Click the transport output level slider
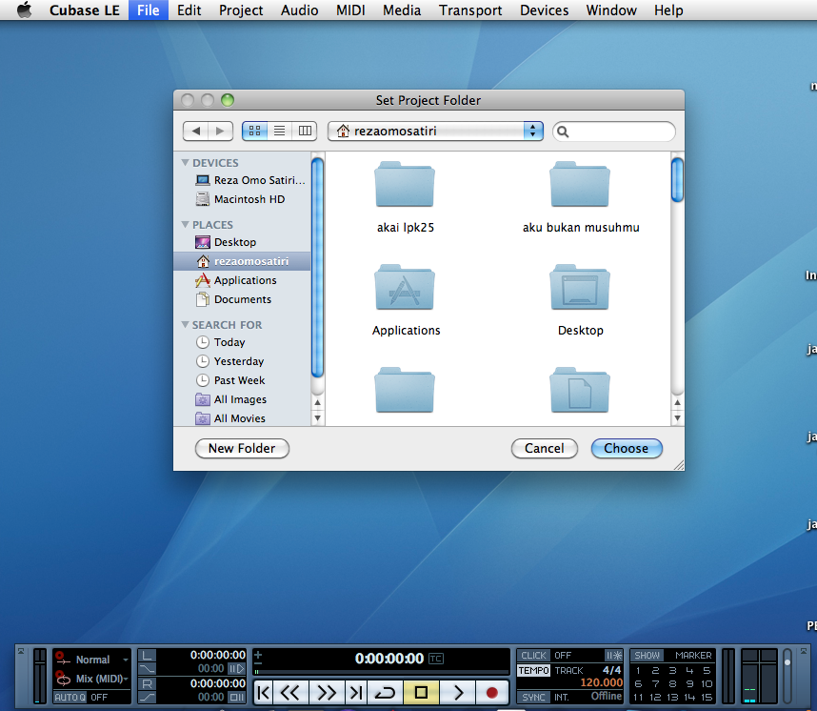This screenshot has width=817, height=711. [x=787, y=676]
